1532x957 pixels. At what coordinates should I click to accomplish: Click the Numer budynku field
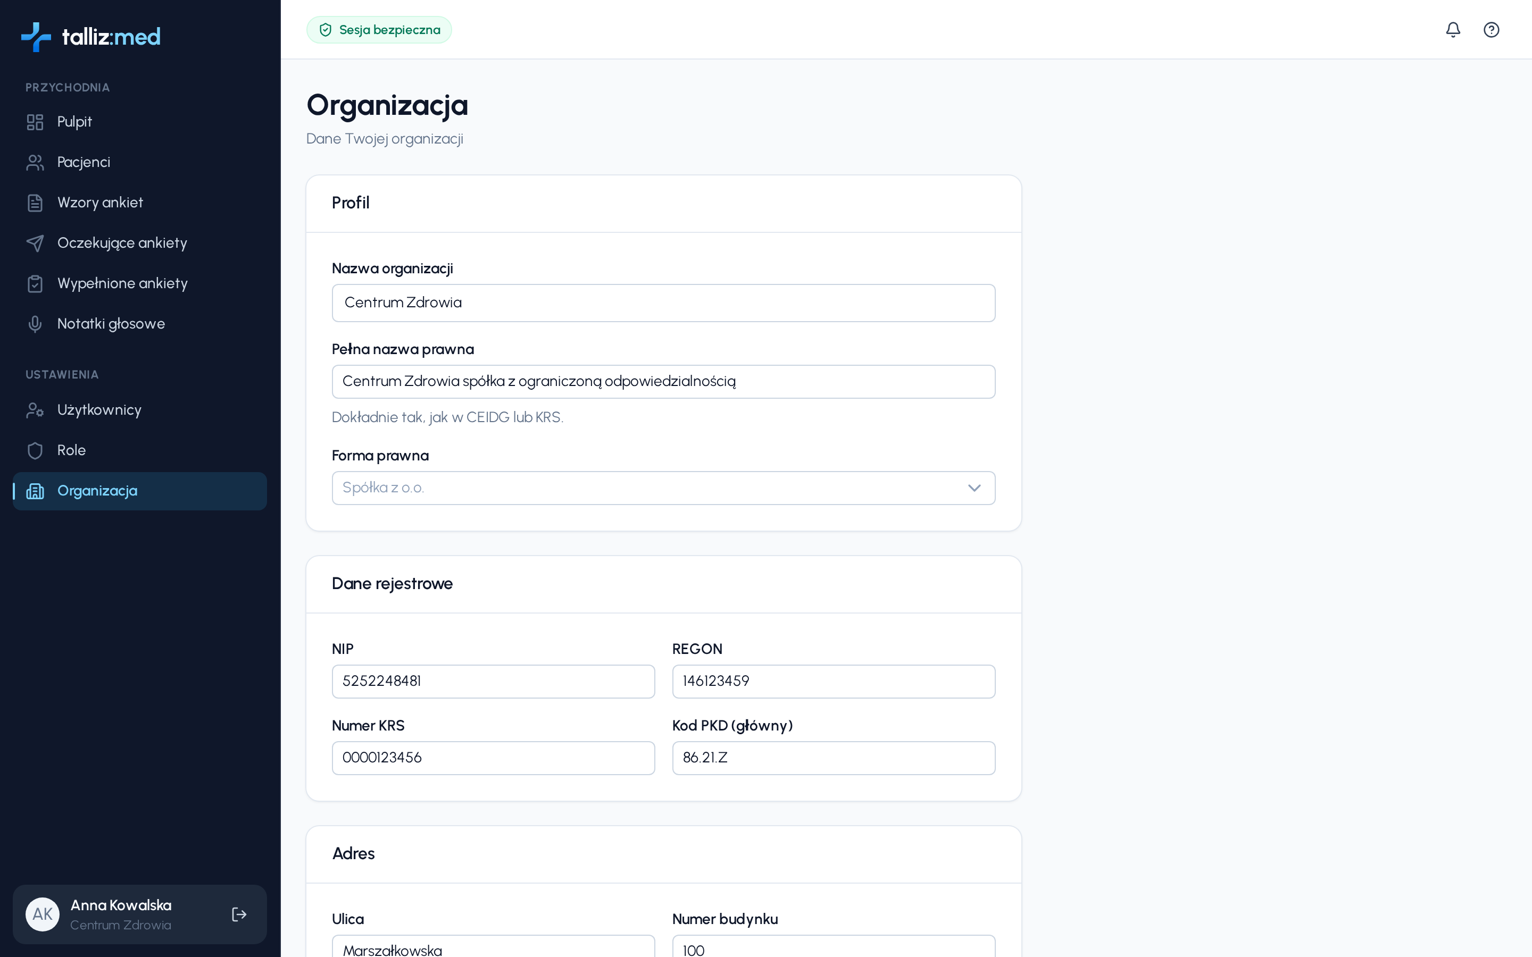(x=834, y=947)
